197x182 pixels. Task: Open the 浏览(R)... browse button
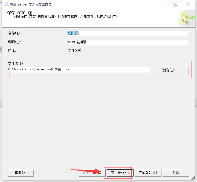[171, 70]
